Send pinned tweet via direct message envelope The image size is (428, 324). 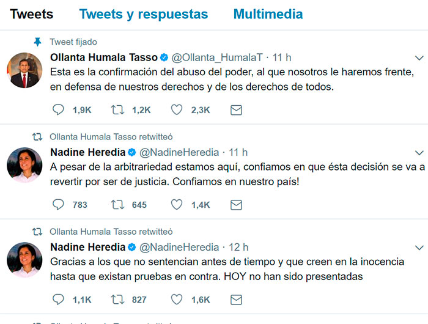click(x=236, y=110)
